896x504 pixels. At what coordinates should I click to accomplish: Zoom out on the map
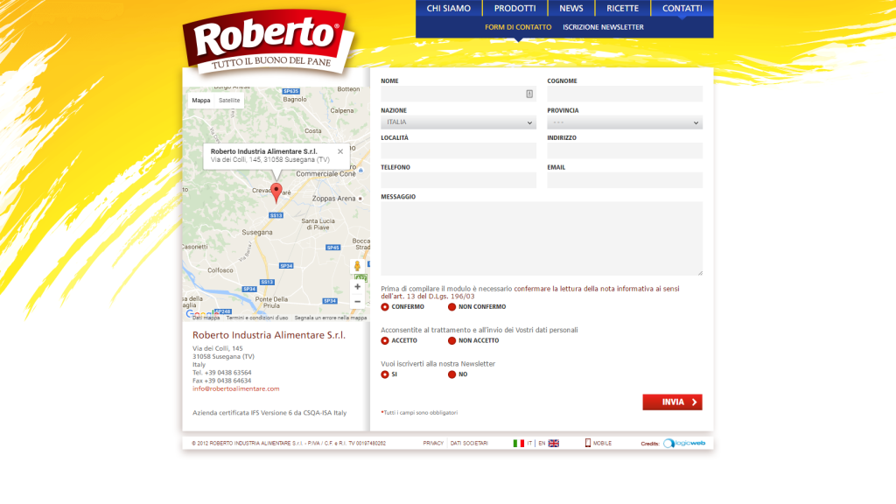click(x=357, y=302)
